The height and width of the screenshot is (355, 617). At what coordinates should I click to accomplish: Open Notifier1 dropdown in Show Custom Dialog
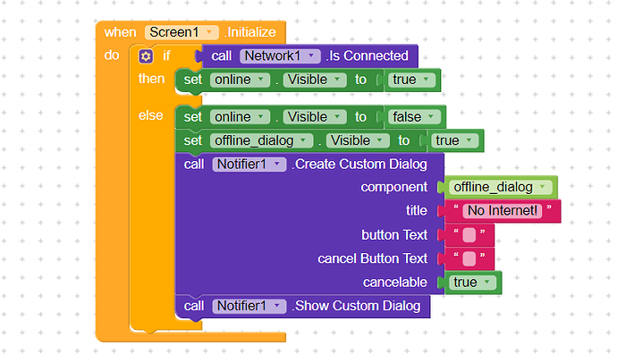pos(249,306)
